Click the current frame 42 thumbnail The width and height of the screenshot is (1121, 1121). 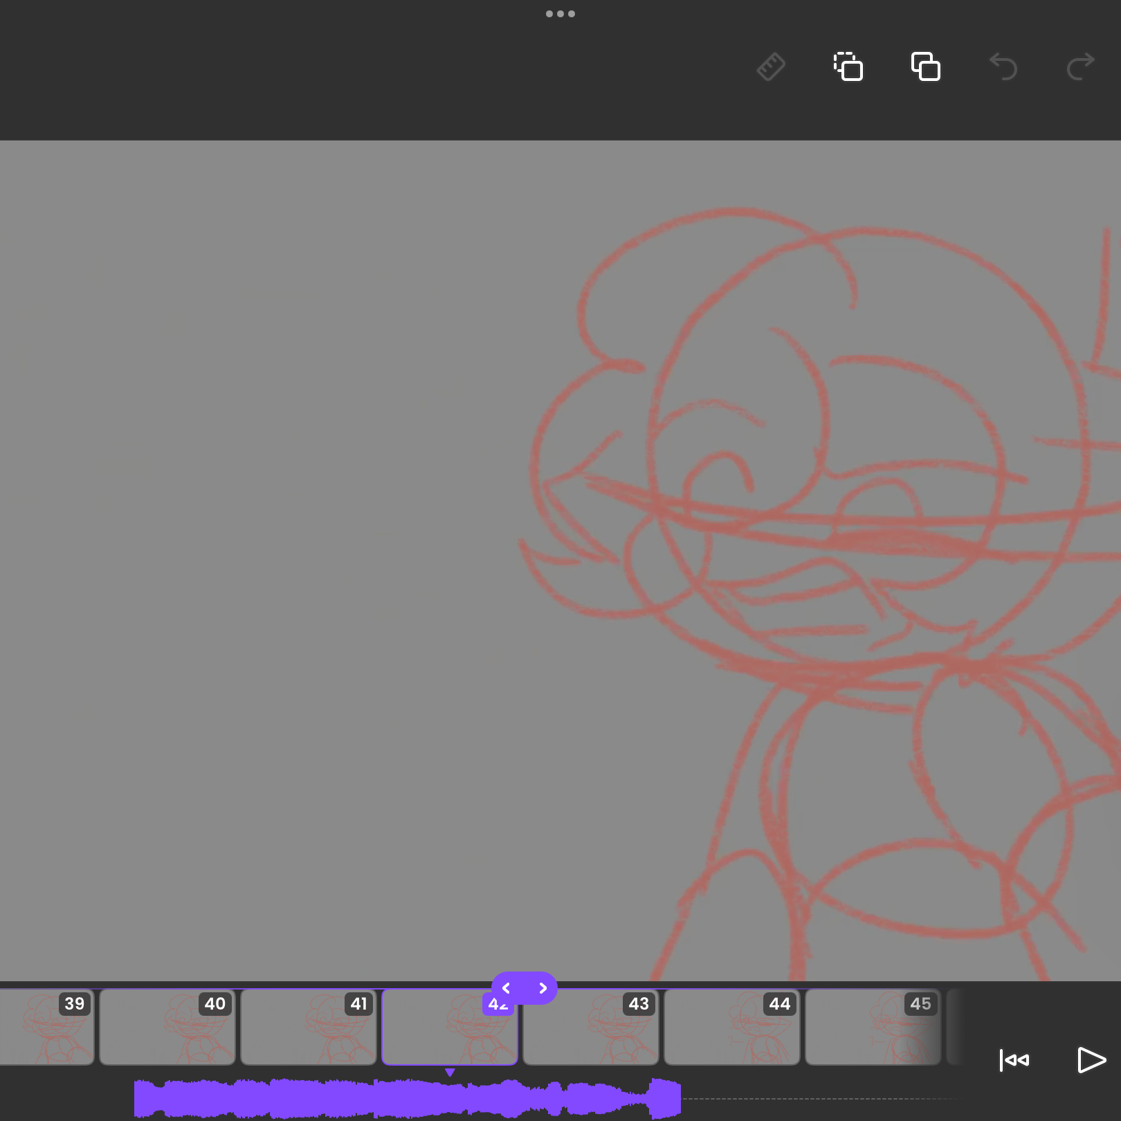450,1027
